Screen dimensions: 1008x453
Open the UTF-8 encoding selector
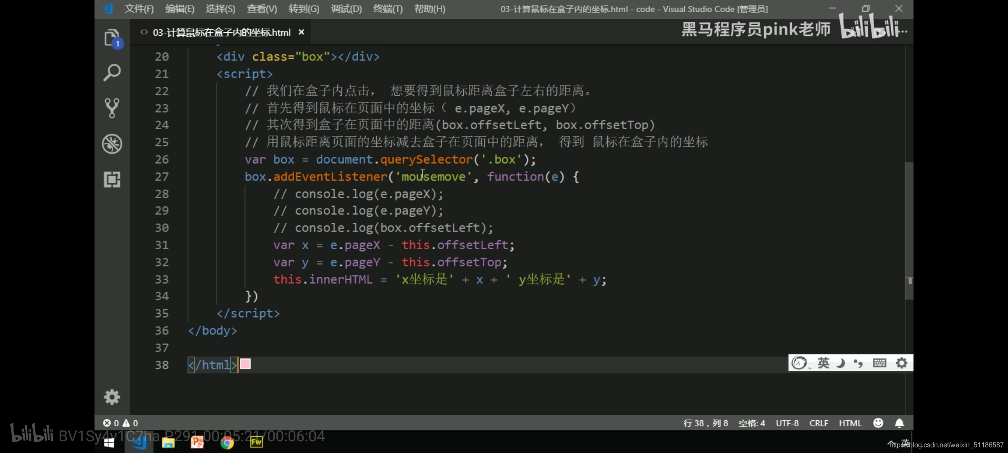[x=787, y=423]
